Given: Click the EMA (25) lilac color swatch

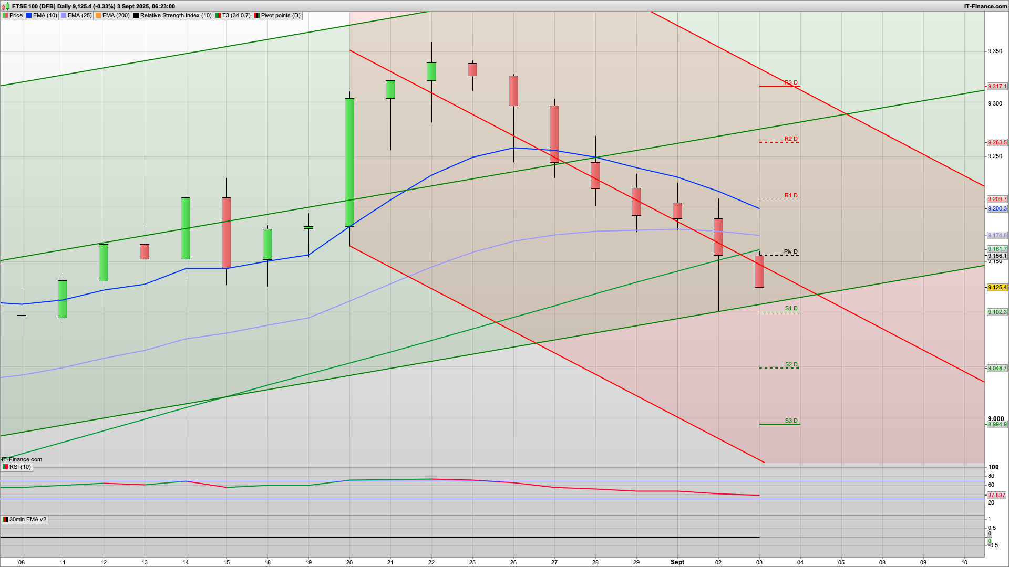Looking at the screenshot, I should (x=64, y=15).
